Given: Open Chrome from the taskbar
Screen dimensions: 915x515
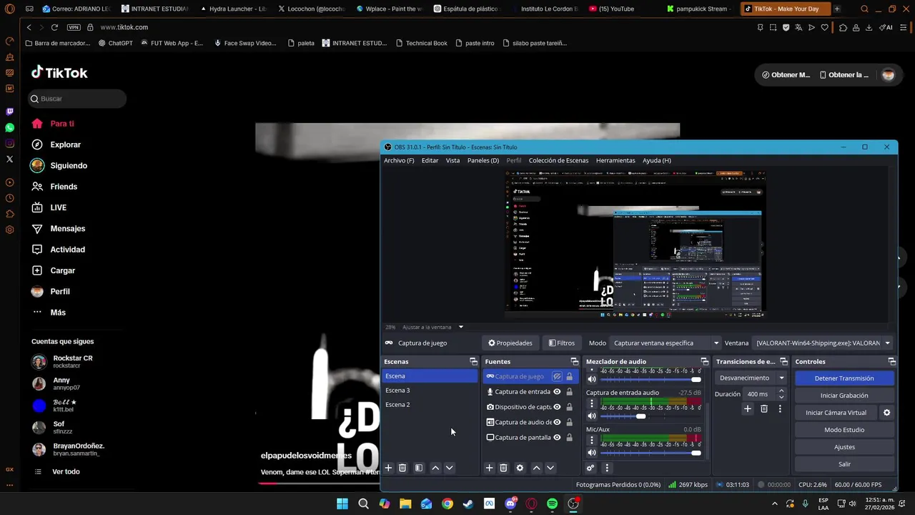Looking at the screenshot, I should (x=447, y=504).
